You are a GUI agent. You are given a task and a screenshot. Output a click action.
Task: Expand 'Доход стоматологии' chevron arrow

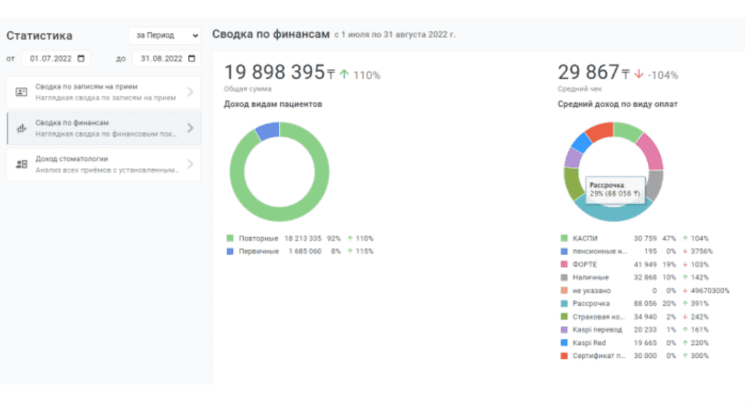[190, 164]
